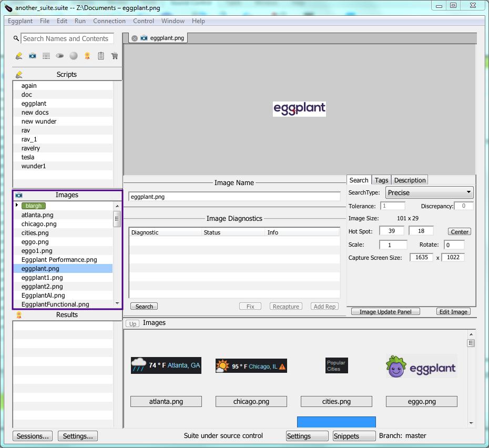The image size is (489, 448).
Task: Expand the blargh folder triangle
Action: 17,205
